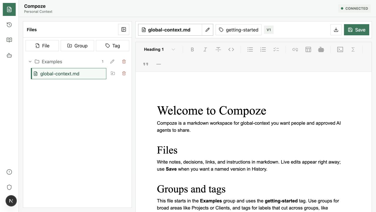Image resolution: width=376 pixels, height=212 pixels.
Task: Open the Heading 1 style dropdown
Action: pyautogui.click(x=160, y=49)
